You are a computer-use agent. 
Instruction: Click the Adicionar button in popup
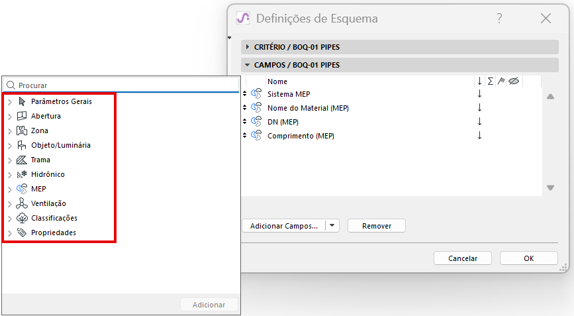click(x=209, y=304)
